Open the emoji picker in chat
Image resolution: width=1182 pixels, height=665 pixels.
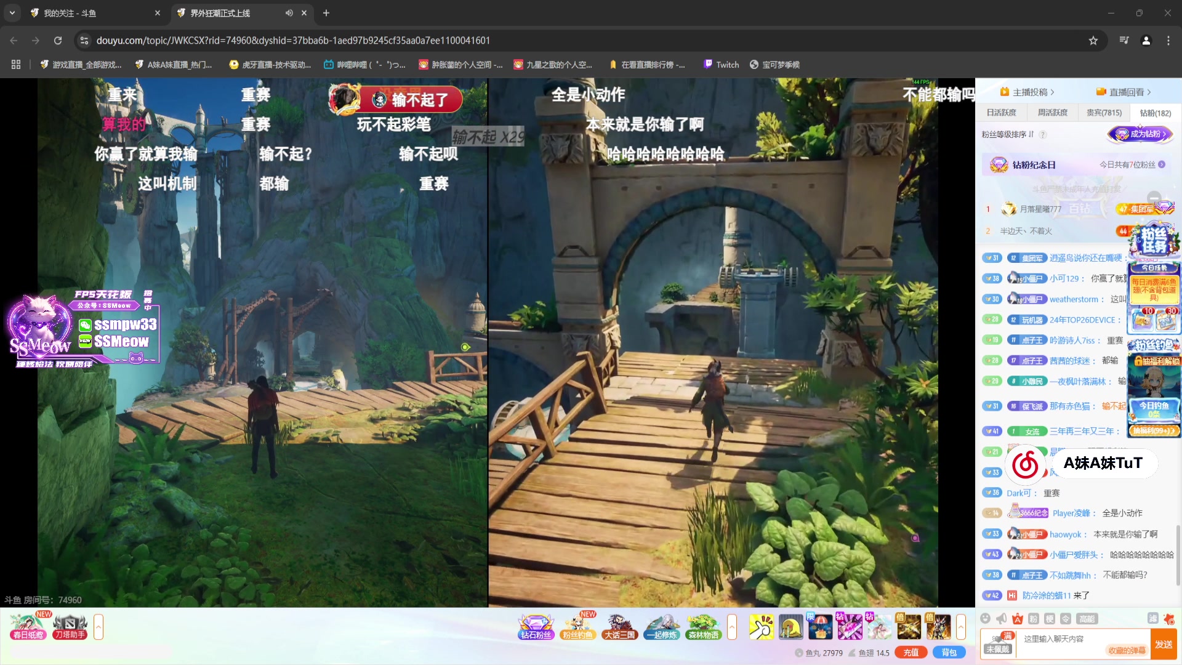coord(986,619)
